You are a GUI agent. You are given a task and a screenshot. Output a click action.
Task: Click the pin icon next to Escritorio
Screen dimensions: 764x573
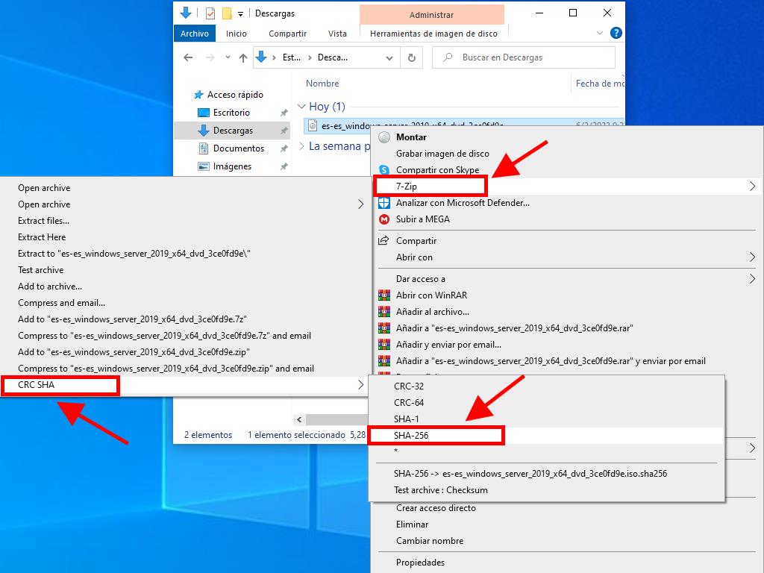point(284,113)
